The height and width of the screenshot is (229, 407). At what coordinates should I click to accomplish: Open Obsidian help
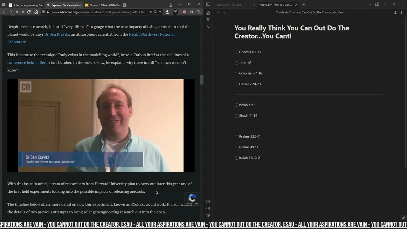[x=208, y=208]
